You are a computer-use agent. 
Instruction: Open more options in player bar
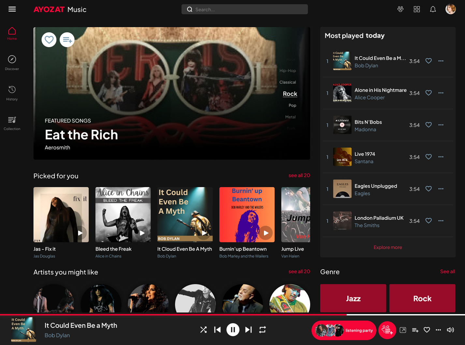tap(438, 330)
